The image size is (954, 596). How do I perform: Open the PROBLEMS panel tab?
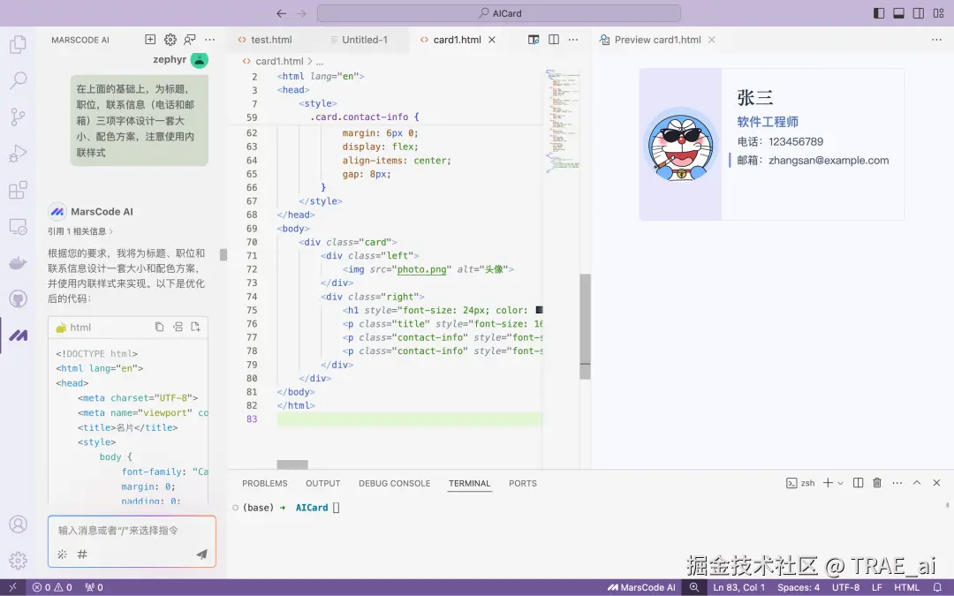point(265,484)
